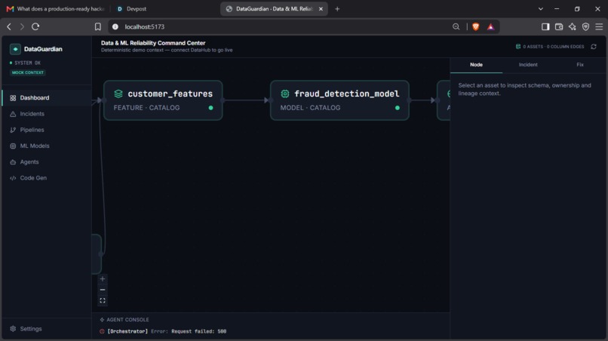Open the Brave Wallet icon
This screenshot has height=341, width=608.
[559, 26]
